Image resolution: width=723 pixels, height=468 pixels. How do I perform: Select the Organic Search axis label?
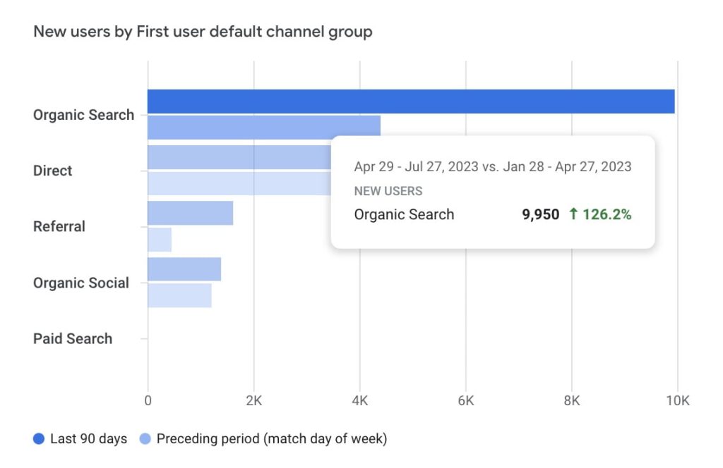(83, 115)
